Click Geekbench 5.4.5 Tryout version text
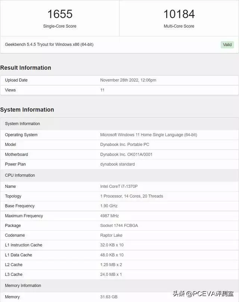Image resolution: width=239 pixels, height=302 pixels. (x=49, y=44)
